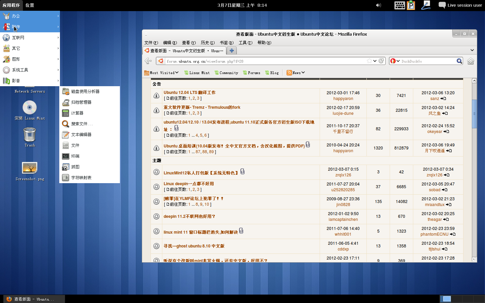Open the 计算器 calculator entry
Viewport: 485px width, 303px height.
click(90, 113)
